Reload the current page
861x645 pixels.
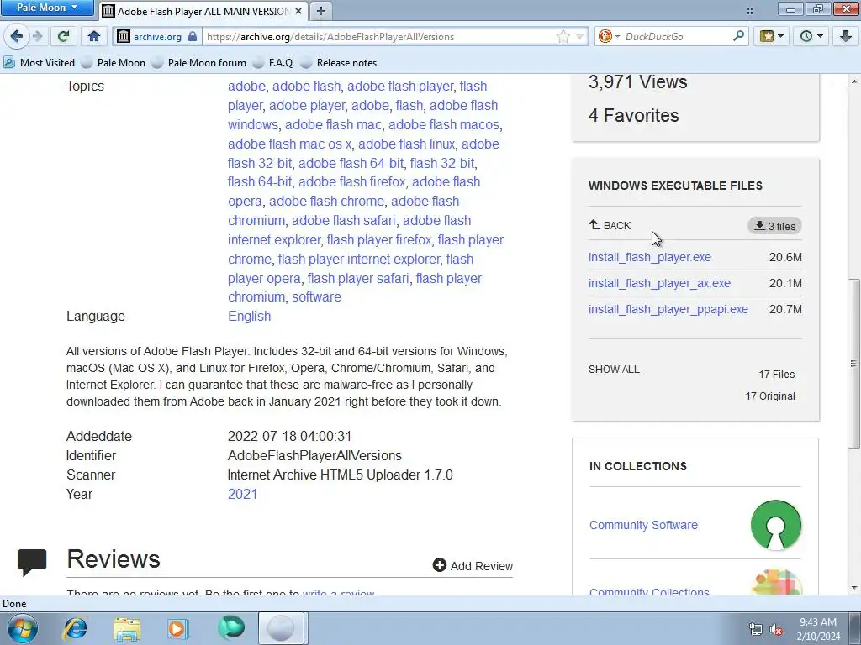click(x=64, y=37)
